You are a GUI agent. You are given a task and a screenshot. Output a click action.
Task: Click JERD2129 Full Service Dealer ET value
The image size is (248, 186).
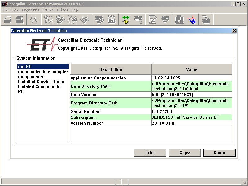[x=192, y=117]
